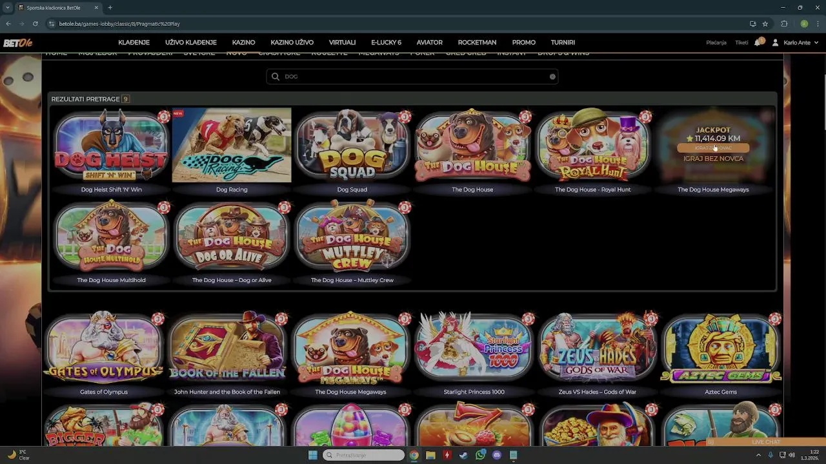Open VIRTUALI menu item
826x464 pixels.
[x=342, y=43]
